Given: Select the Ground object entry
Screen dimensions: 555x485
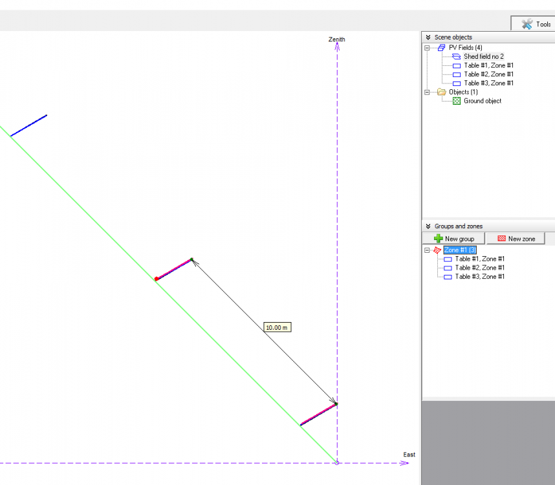Looking at the screenshot, I should coord(482,101).
